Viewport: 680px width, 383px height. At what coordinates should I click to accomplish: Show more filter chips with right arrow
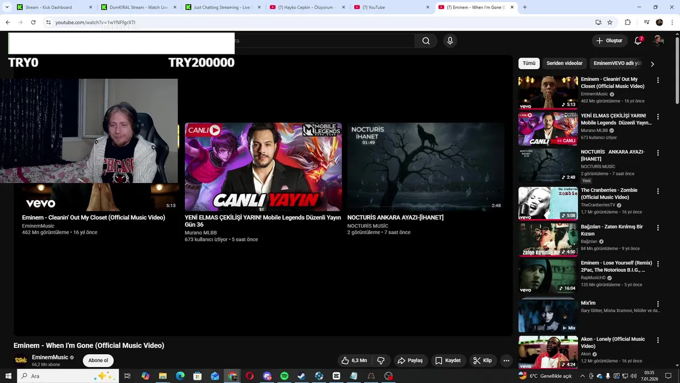coord(652,64)
